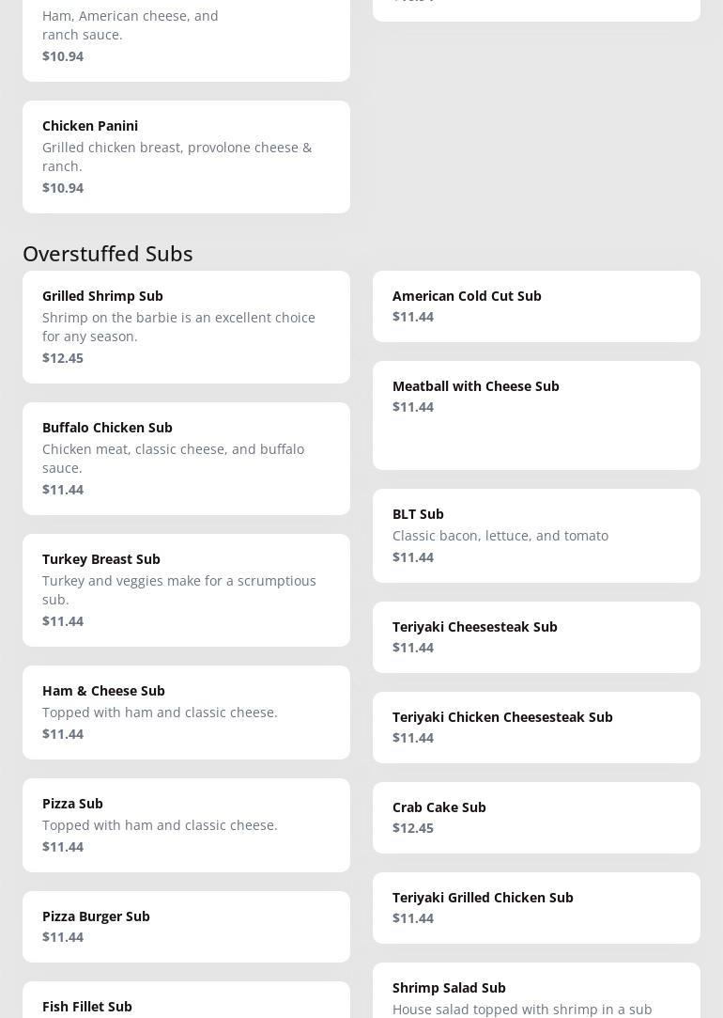Image resolution: width=723 pixels, height=1018 pixels.
Task: Click the $12.45 price under Crab Cake Sub
Action: click(x=413, y=828)
